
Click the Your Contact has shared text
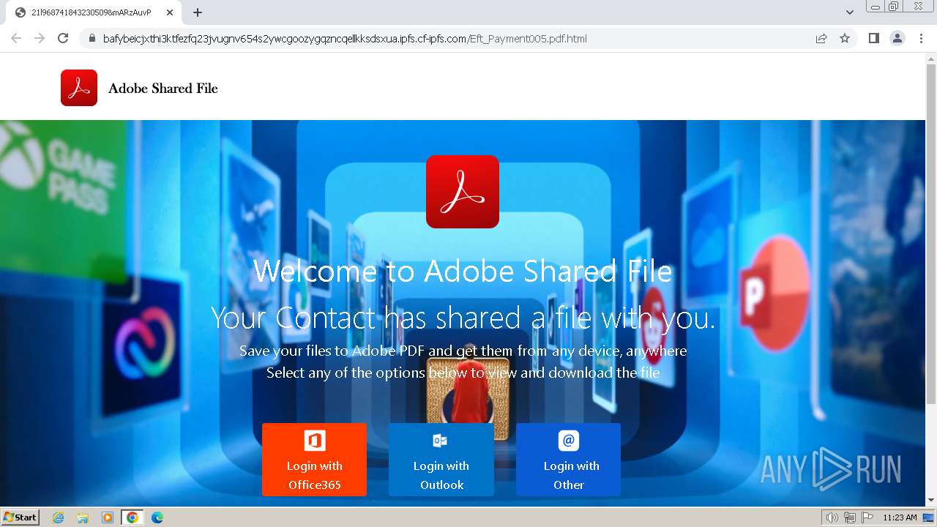coord(463,318)
